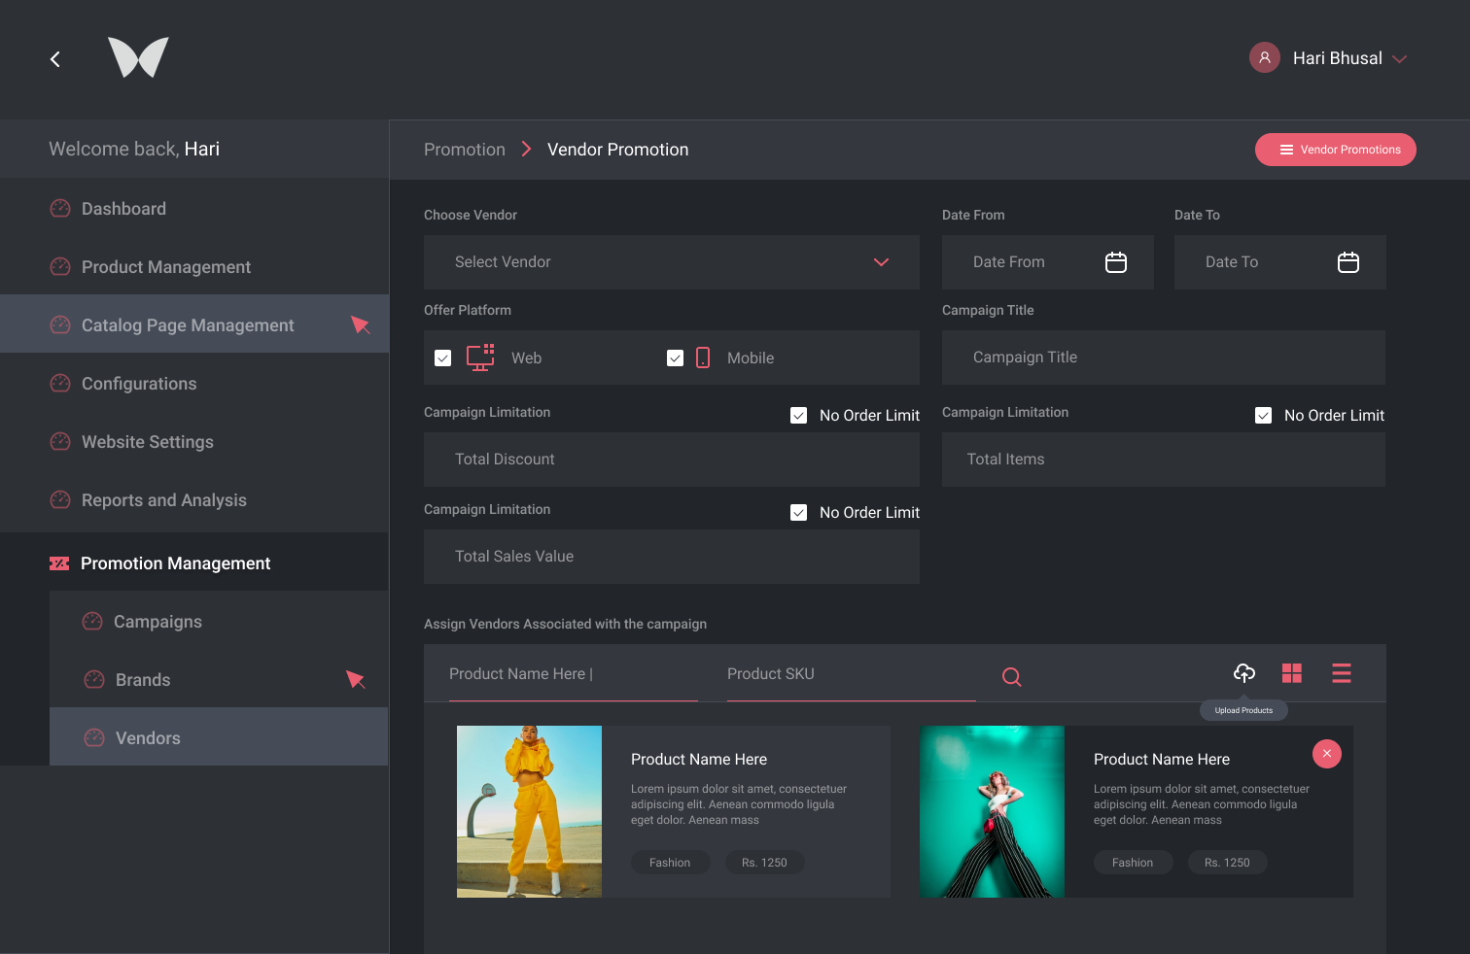Click the butterfly logo icon

tap(138, 57)
